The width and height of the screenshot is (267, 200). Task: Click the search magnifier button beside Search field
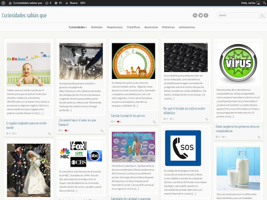[262, 16]
